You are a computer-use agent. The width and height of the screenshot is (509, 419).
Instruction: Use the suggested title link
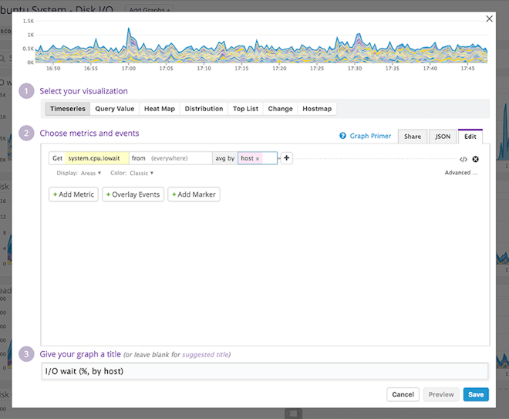click(205, 355)
